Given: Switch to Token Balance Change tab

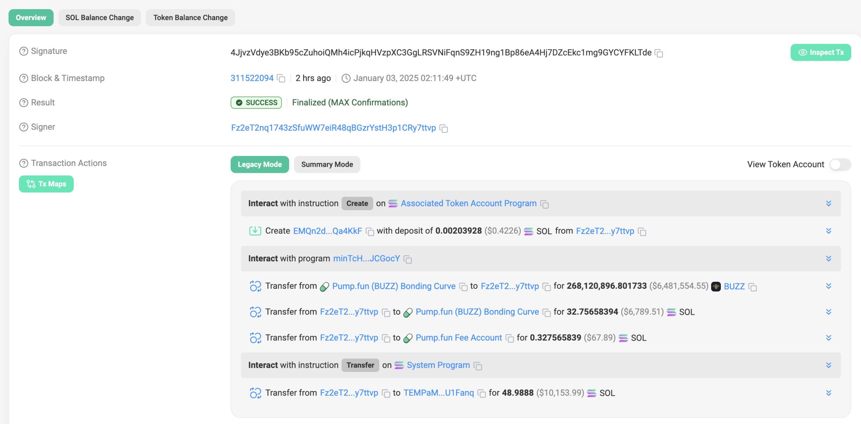Looking at the screenshot, I should coord(190,17).
